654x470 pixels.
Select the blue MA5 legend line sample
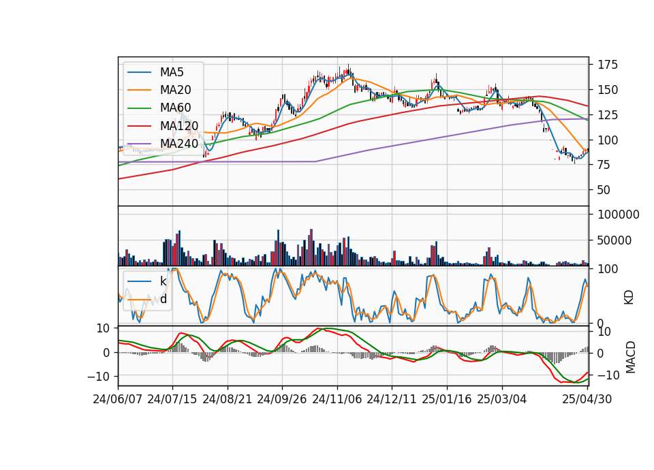tap(139, 73)
